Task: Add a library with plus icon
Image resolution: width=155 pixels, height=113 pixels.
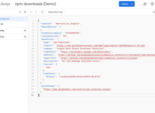Action: 25,31
